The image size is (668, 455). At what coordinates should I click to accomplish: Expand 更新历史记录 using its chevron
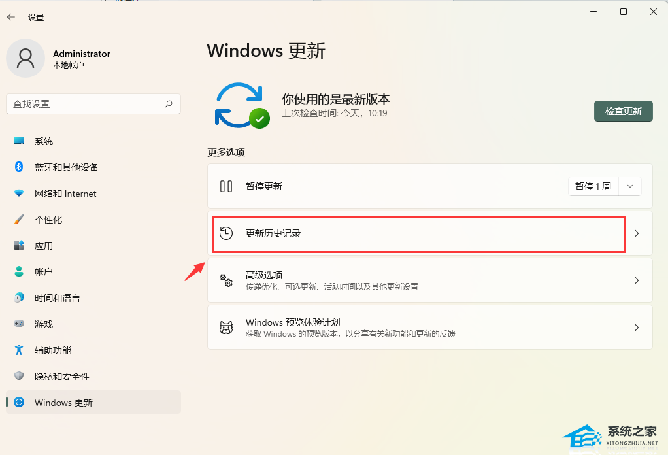pyautogui.click(x=637, y=233)
